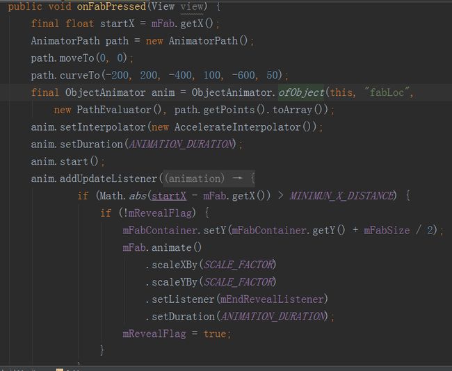Click mRevealFlag in the if (!mRevealFlag) condition
This screenshot has width=452, height=371.
[x=160, y=213]
